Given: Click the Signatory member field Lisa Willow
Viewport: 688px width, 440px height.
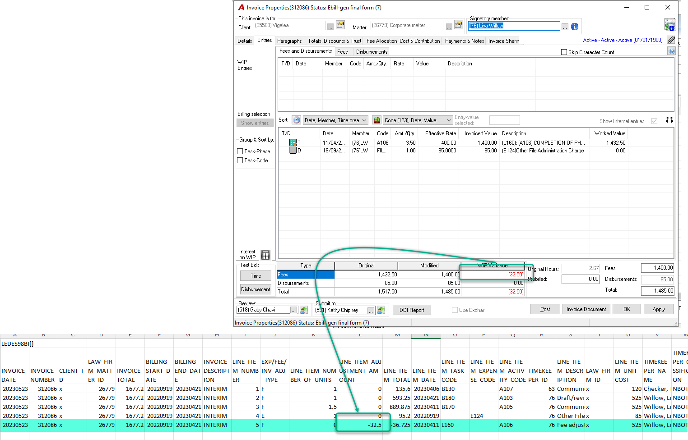Looking at the screenshot, I should pyautogui.click(x=514, y=26).
